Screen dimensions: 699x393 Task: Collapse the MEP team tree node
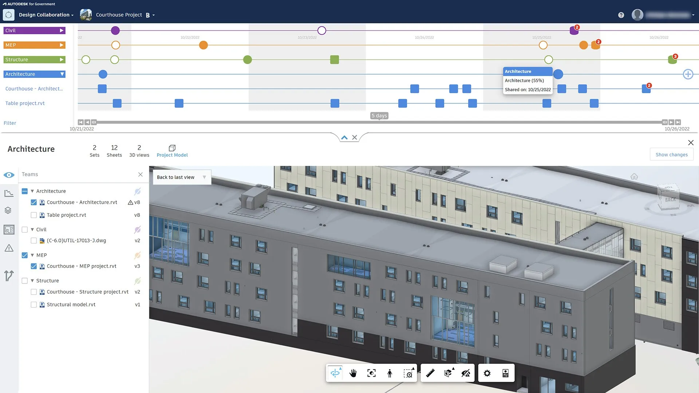[32, 255]
